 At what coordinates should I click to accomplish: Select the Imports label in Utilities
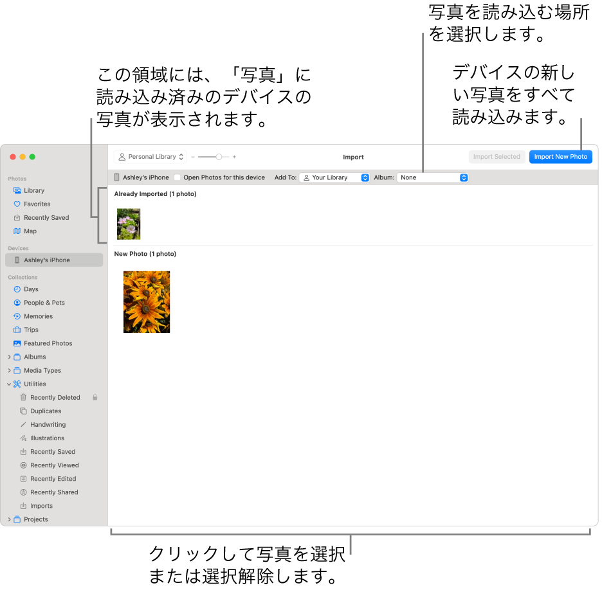41,506
